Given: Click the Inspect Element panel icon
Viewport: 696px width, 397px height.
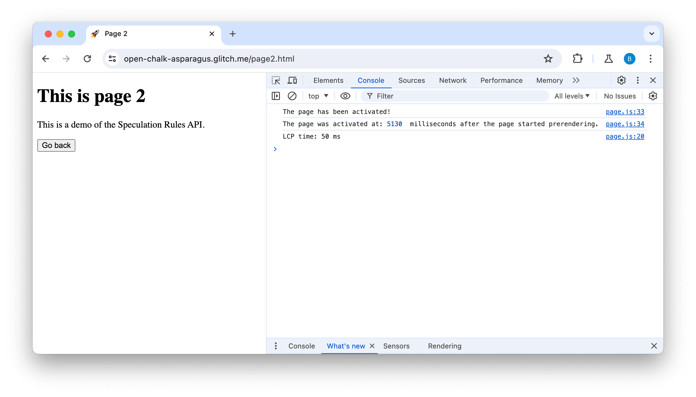Looking at the screenshot, I should (276, 80).
